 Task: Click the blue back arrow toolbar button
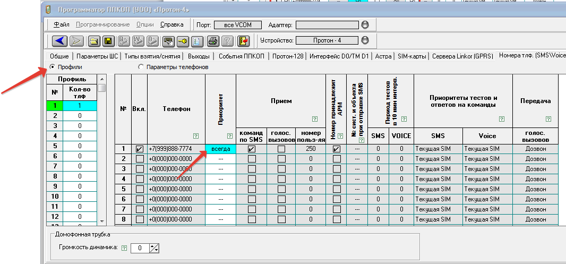pyautogui.click(x=60, y=41)
